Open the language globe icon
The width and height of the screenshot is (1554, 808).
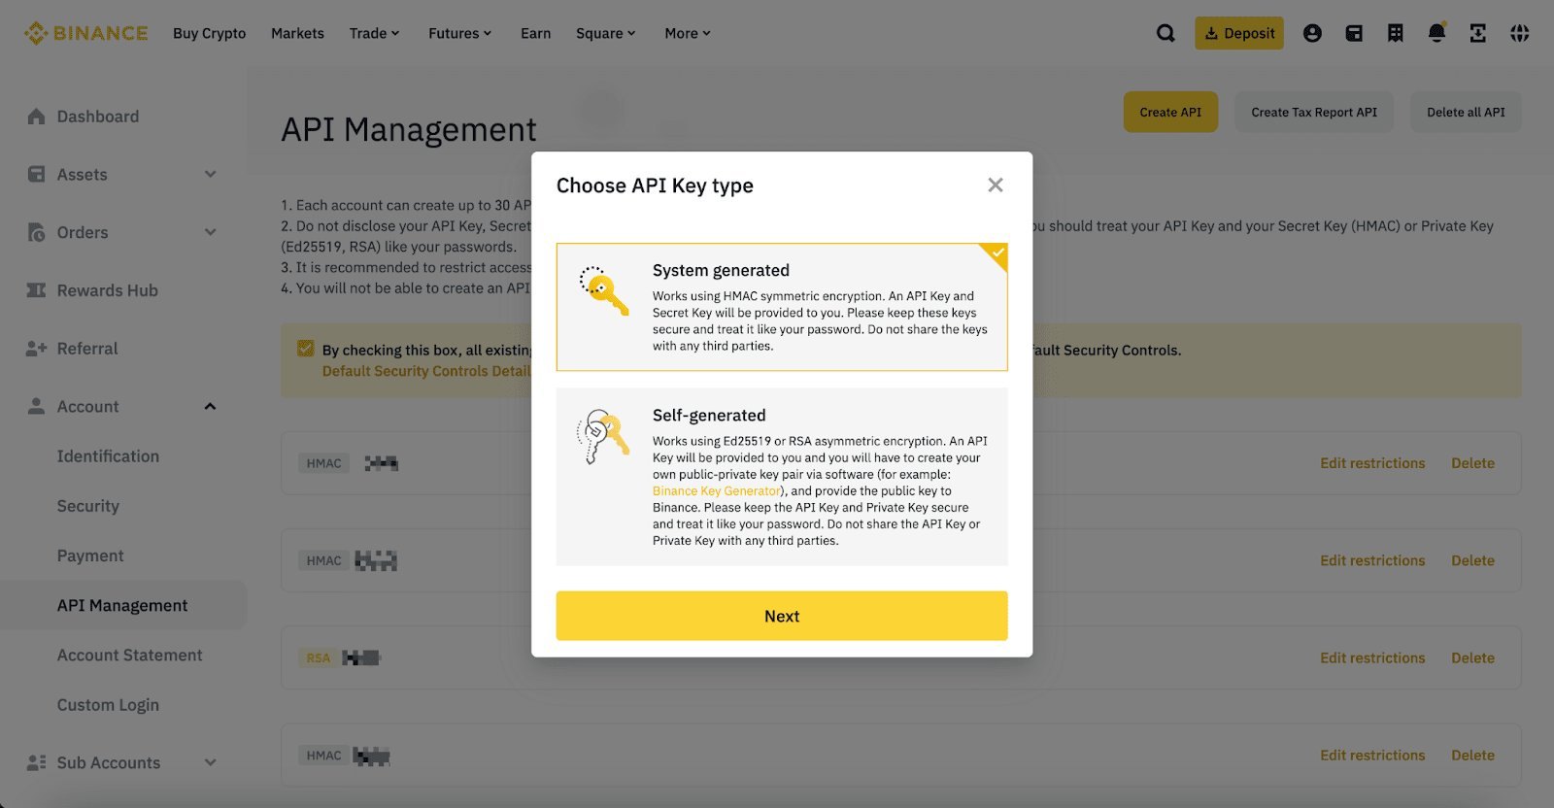[1520, 33]
